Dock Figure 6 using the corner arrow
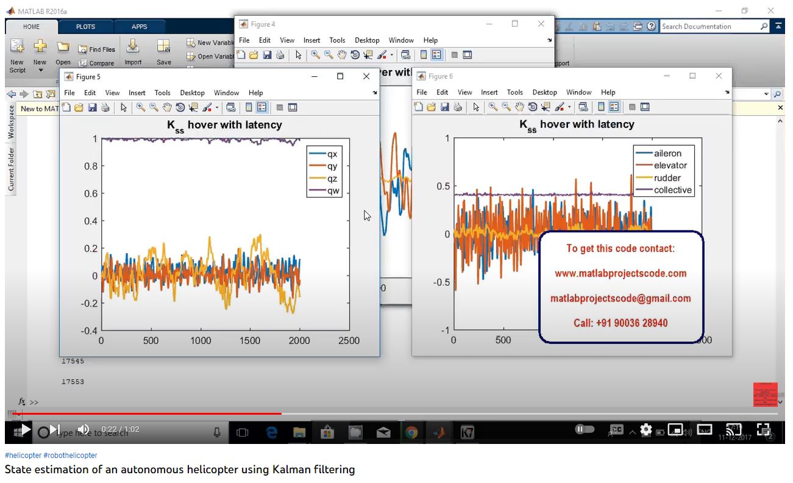The width and height of the screenshot is (793, 483). [727, 93]
